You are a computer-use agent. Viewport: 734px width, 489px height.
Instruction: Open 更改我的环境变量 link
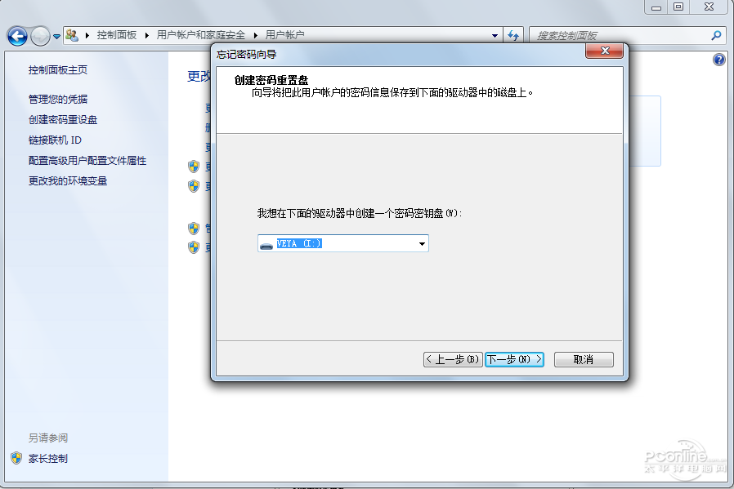click(68, 181)
